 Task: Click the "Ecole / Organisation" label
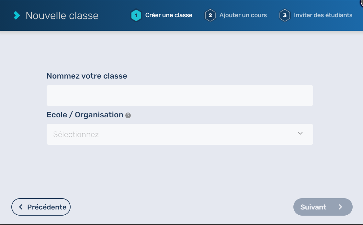[x=85, y=115]
